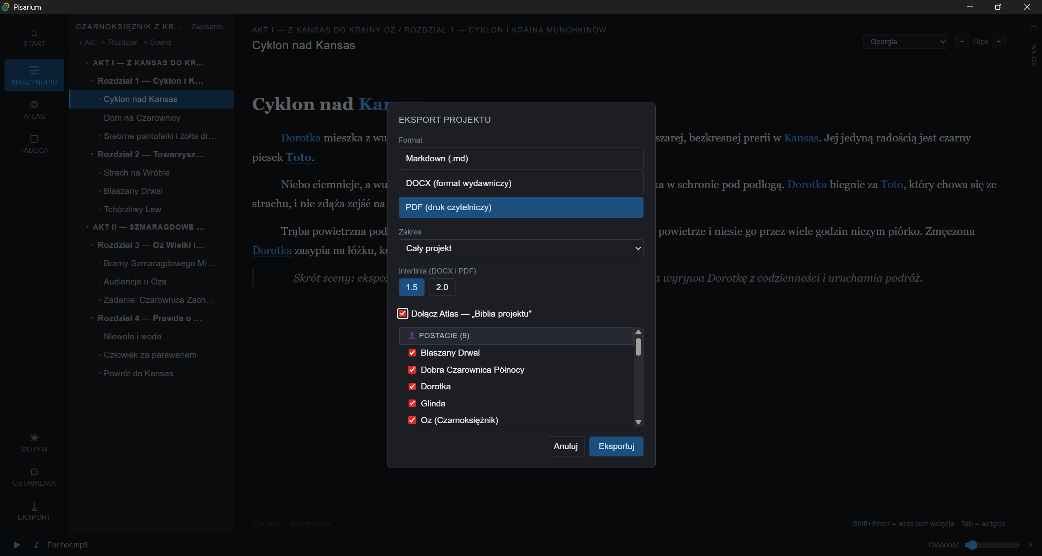This screenshot has height=556, width=1042.
Task: Toggle the Dołącz Atlas checkbox
Action: click(x=403, y=313)
